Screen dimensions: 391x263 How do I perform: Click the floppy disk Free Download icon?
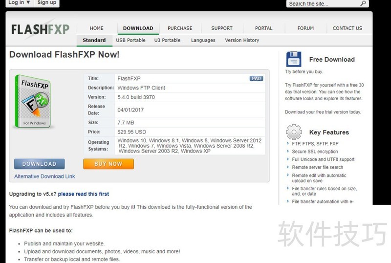(294, 59)
